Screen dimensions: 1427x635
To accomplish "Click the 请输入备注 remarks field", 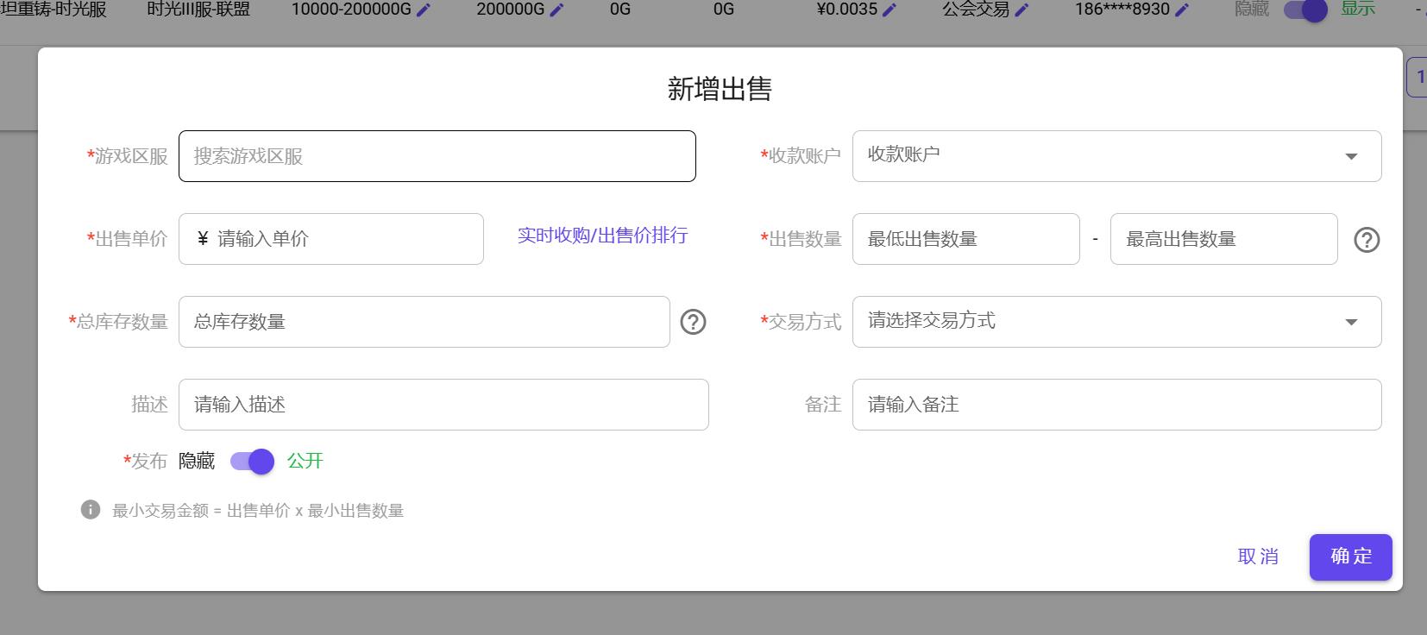I will [x=1116, y=405].
